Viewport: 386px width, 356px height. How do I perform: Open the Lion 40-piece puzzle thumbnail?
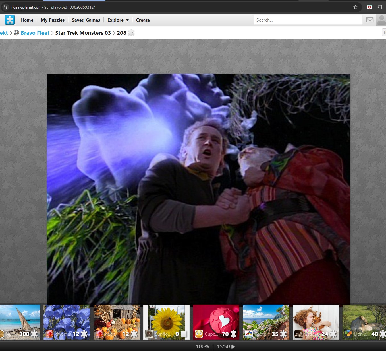[364, 322]
